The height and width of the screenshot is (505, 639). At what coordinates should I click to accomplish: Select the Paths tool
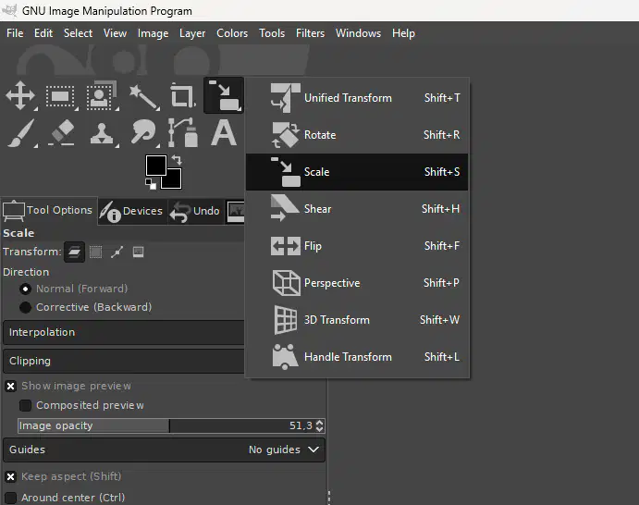(x=182, y=132)
